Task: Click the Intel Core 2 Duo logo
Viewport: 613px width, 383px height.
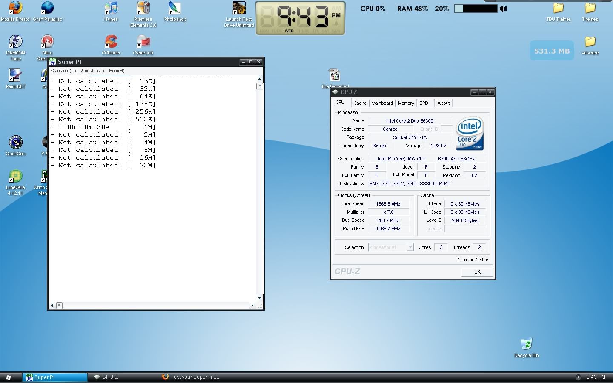Action: click(x=470, y=133)
